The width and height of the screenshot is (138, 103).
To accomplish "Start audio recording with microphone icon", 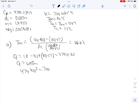I will 102,6.
